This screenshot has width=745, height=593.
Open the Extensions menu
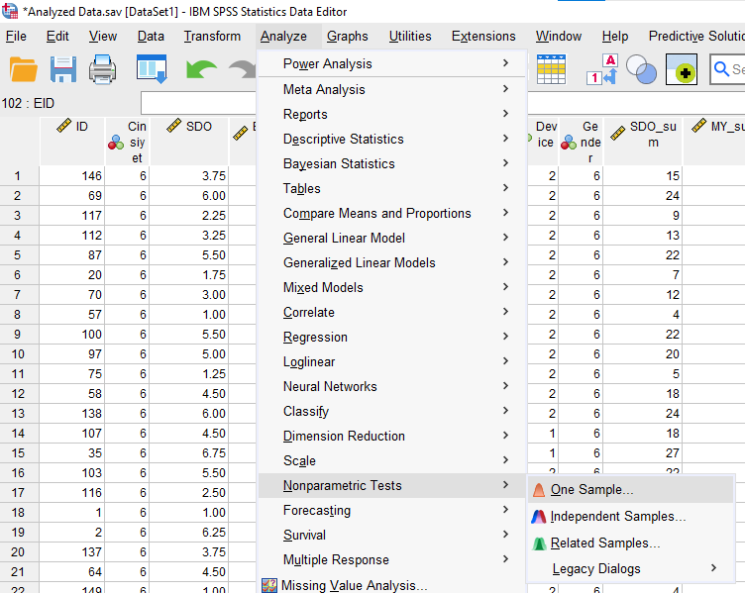pyautogui.click(x=483, y=36)
